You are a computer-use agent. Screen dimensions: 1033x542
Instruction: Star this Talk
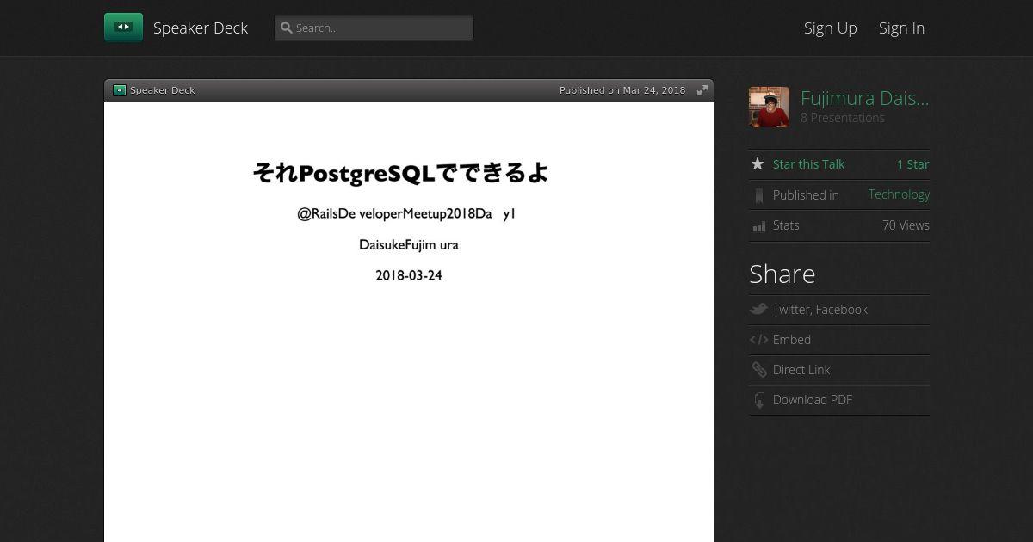808,164
